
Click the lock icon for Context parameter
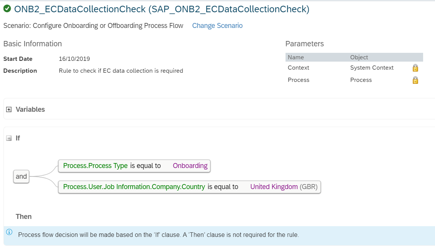(415, 68)
